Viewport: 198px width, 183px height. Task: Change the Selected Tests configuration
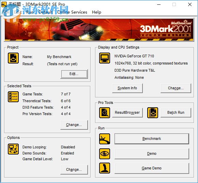coord(74,125)
